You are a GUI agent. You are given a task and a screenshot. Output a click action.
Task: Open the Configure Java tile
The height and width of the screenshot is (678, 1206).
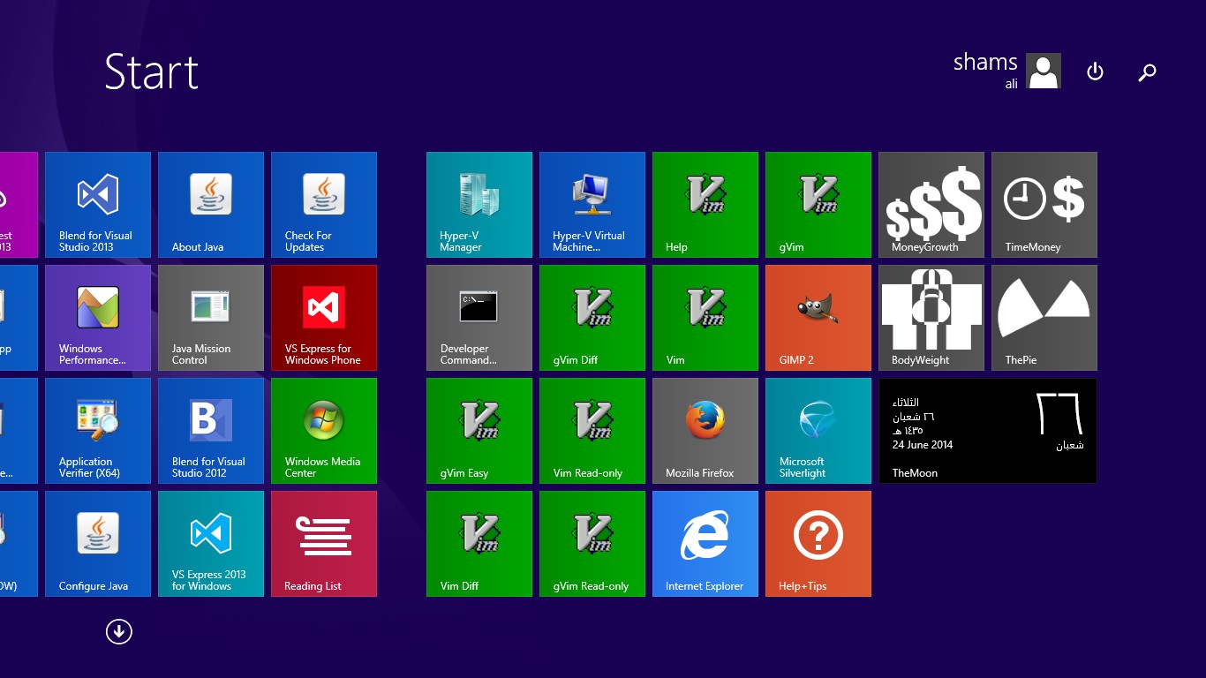[98, 544]
